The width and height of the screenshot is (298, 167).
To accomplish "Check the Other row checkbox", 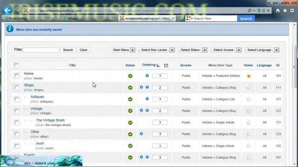I will click(x=17, y=134).
